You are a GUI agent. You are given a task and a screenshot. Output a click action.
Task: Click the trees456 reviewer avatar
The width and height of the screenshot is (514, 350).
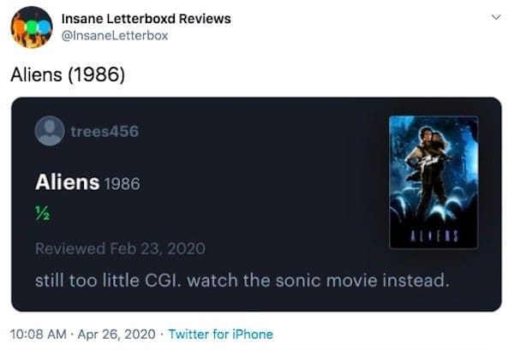50,131
